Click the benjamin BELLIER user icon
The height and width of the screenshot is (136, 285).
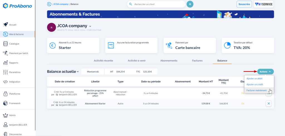click(6, 125)
